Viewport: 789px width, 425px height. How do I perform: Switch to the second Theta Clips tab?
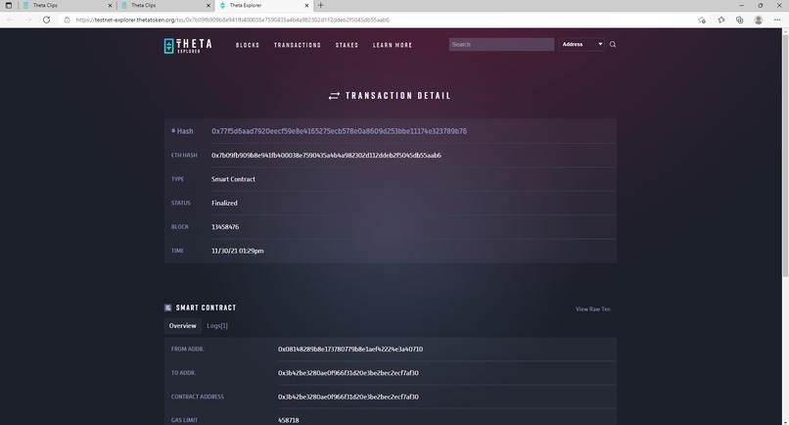point(164,5)
